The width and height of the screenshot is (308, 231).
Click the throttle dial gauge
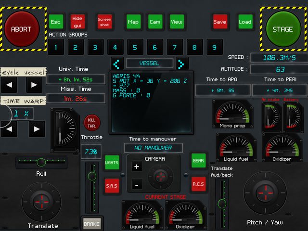[x=65, y=130]
